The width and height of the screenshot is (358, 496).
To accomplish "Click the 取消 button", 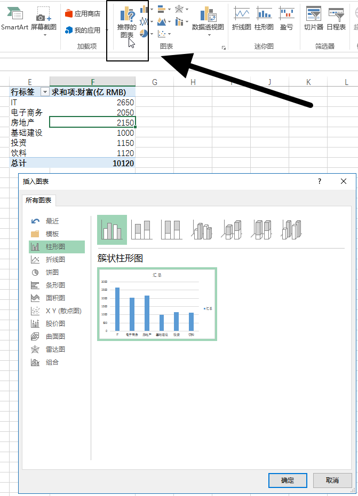I will pos(332,480).
